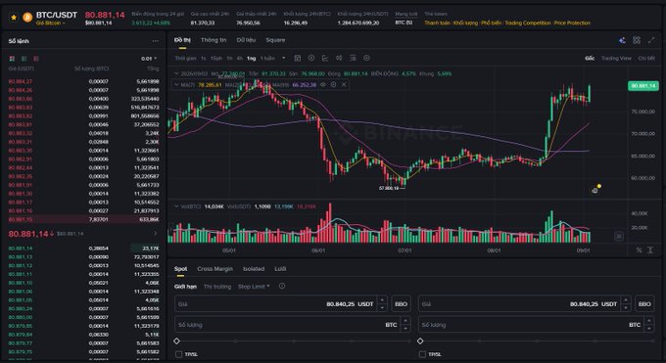The height and width of the screenshot is (363, 666).
Task: Collapse the Vol(BTC) indicator legend chevron
Action: point(176,206)
